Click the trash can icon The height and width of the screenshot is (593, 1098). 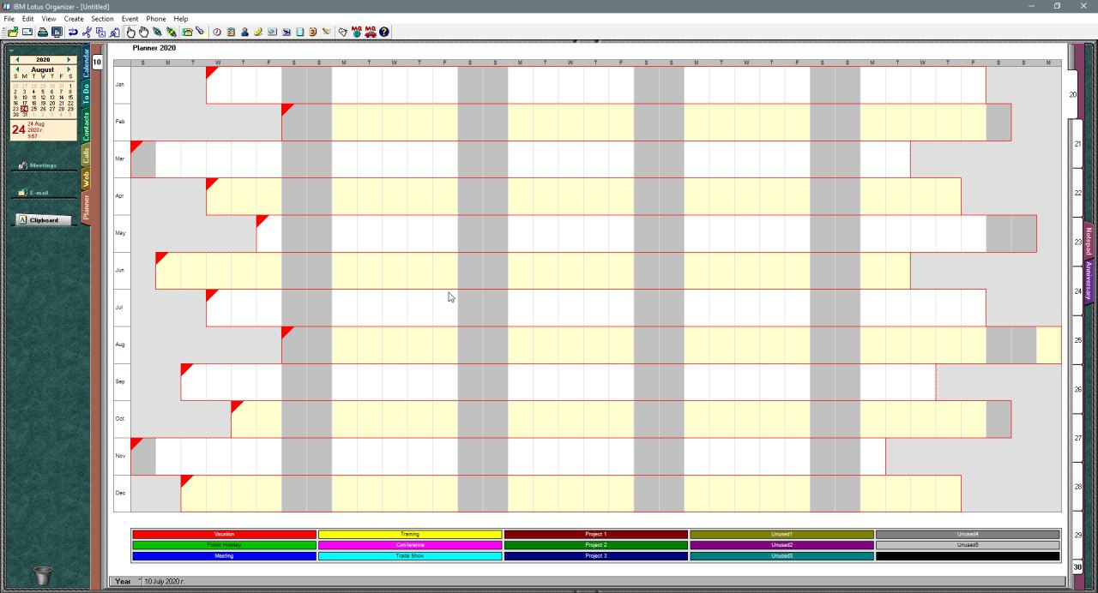[43, 575]
